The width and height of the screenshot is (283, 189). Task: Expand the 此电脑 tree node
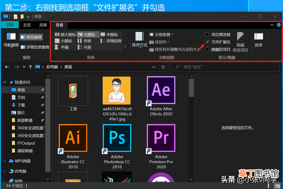(4, 171)
